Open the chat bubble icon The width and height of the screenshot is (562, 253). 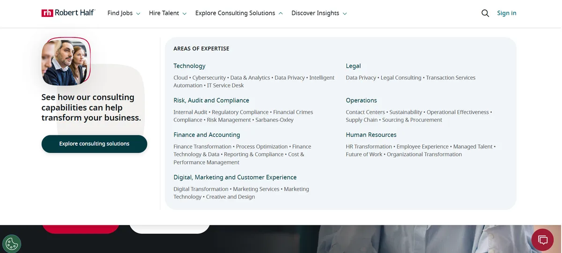click(543, 240)
